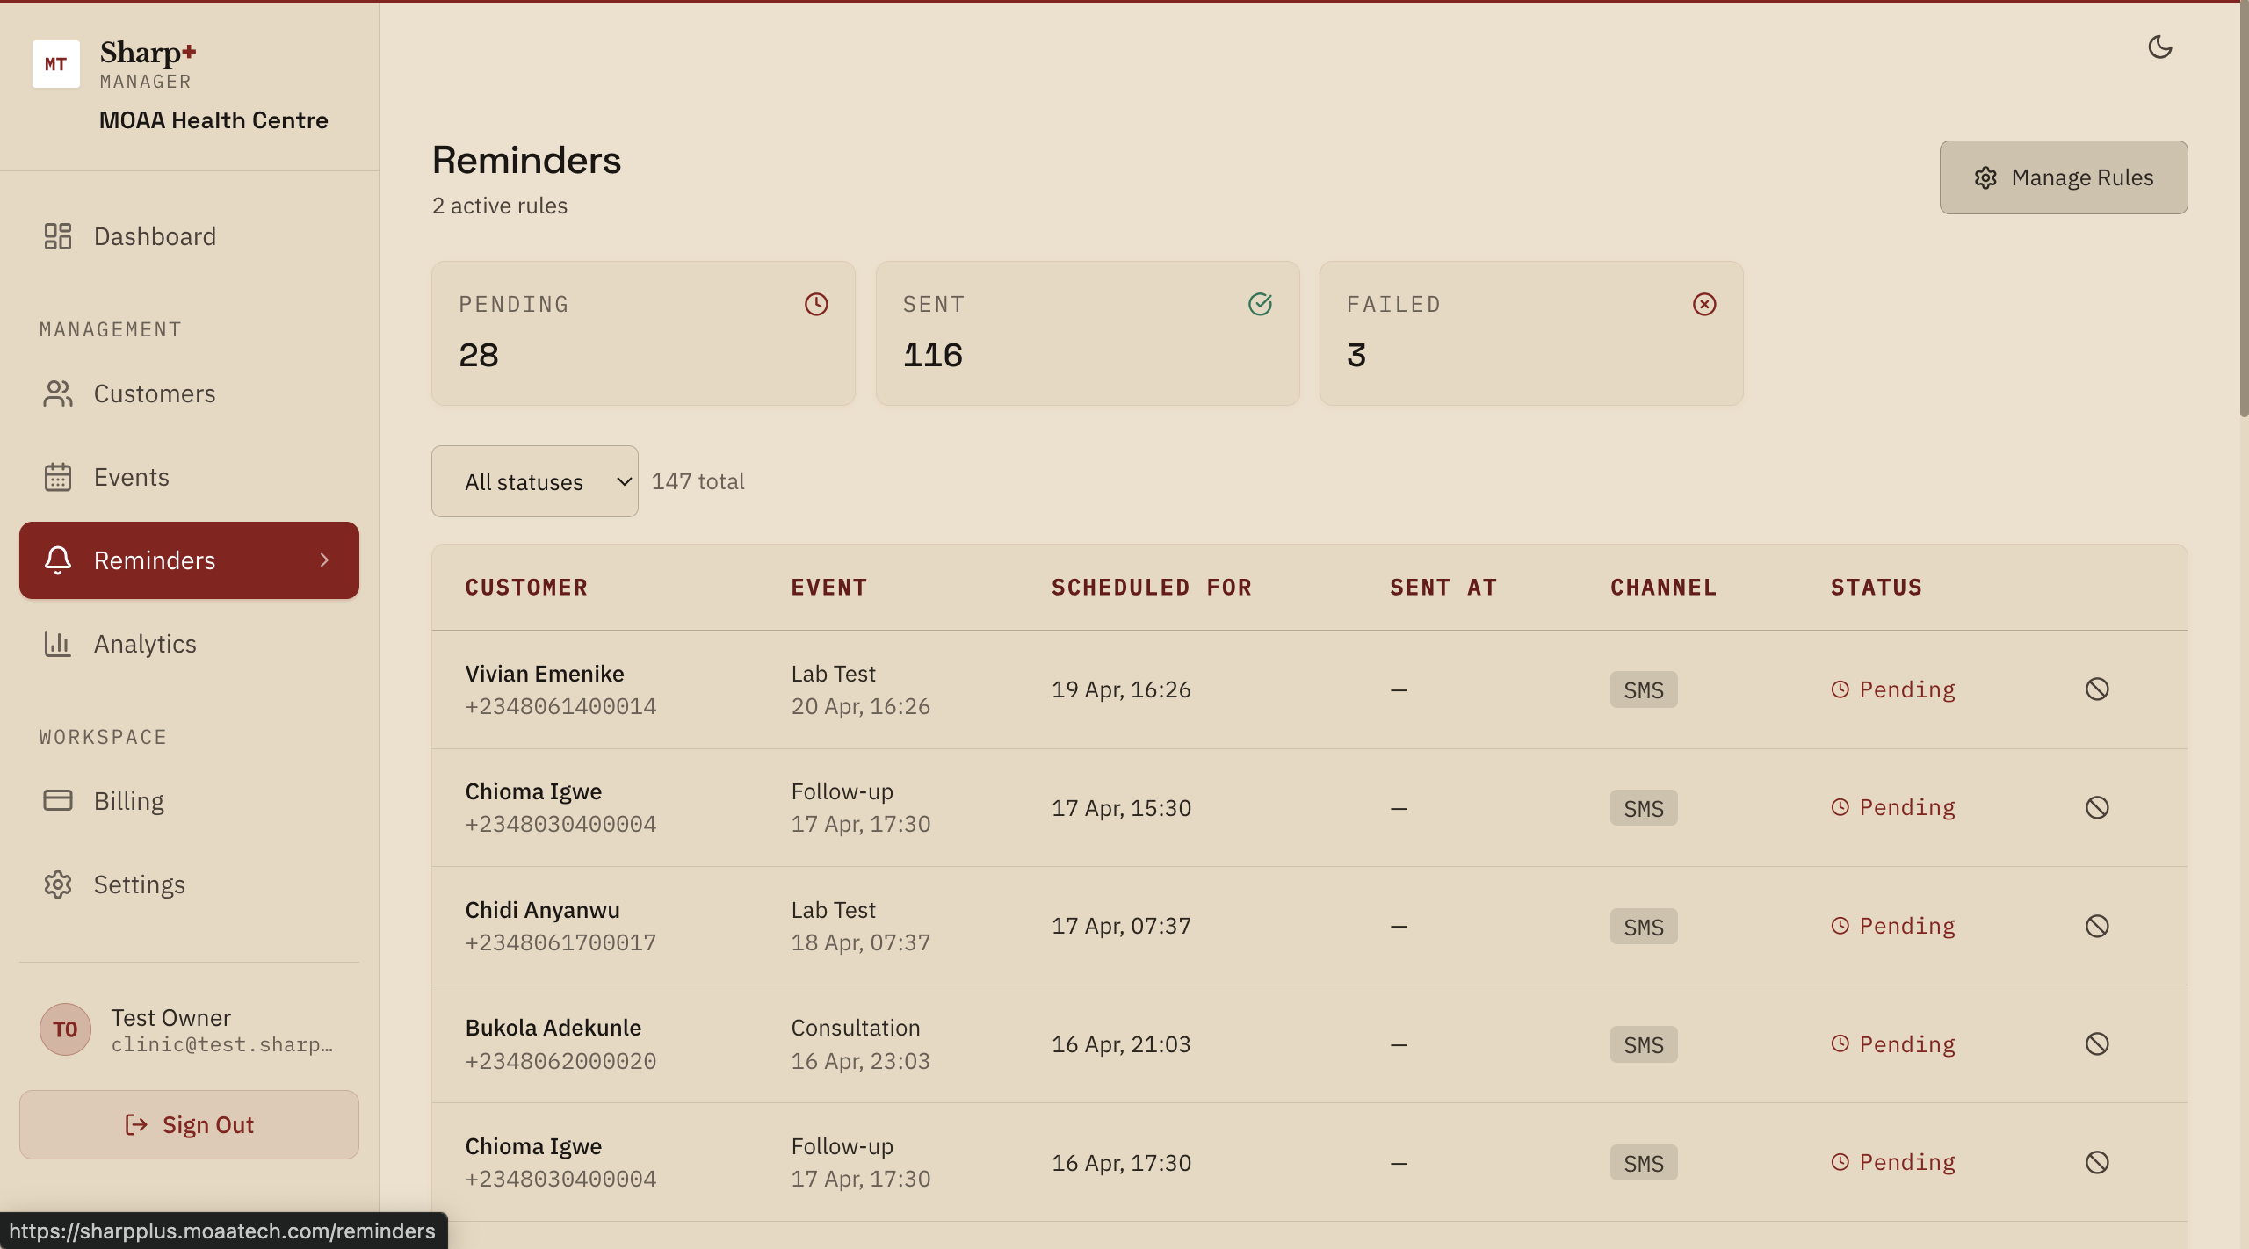Click the clock icon in the Pending card

(x=816, y=304)
